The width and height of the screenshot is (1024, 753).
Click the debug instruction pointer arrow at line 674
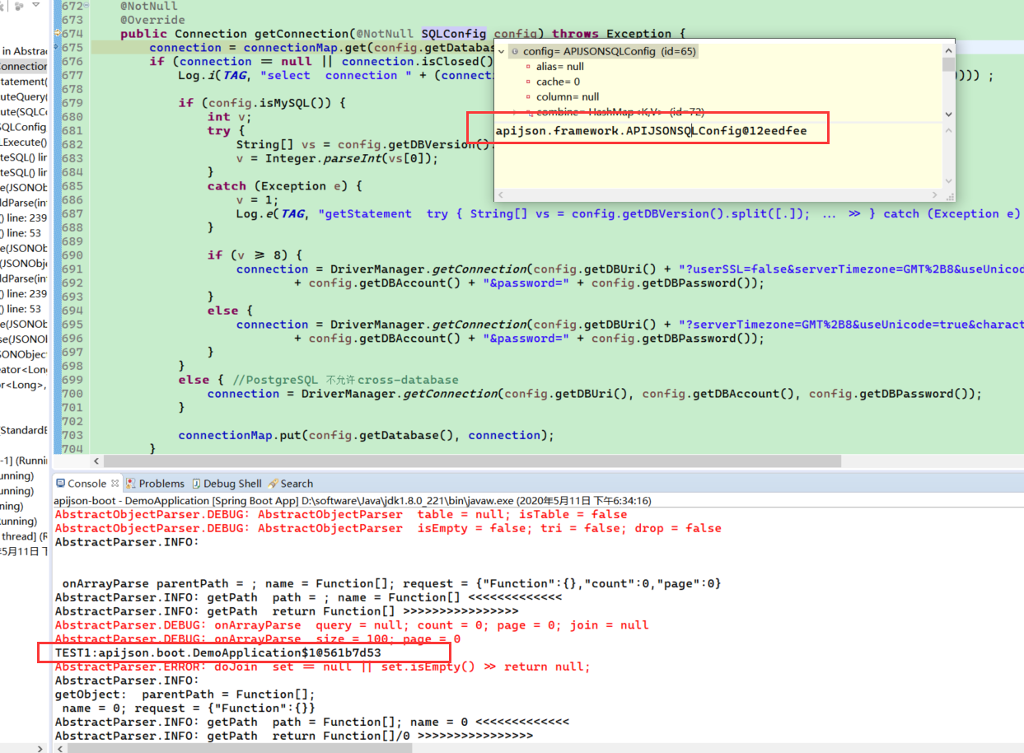pos(58,34)
